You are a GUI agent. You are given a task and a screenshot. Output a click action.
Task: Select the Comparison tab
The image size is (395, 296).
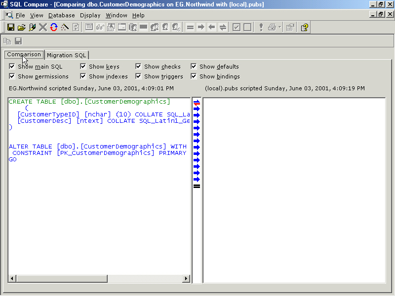[24, 54]
